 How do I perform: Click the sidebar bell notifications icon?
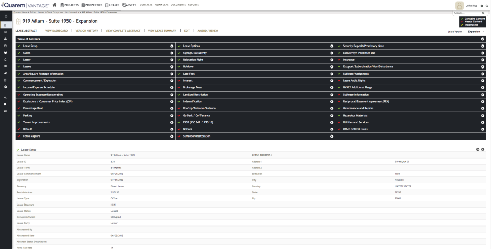pos(5,59)
